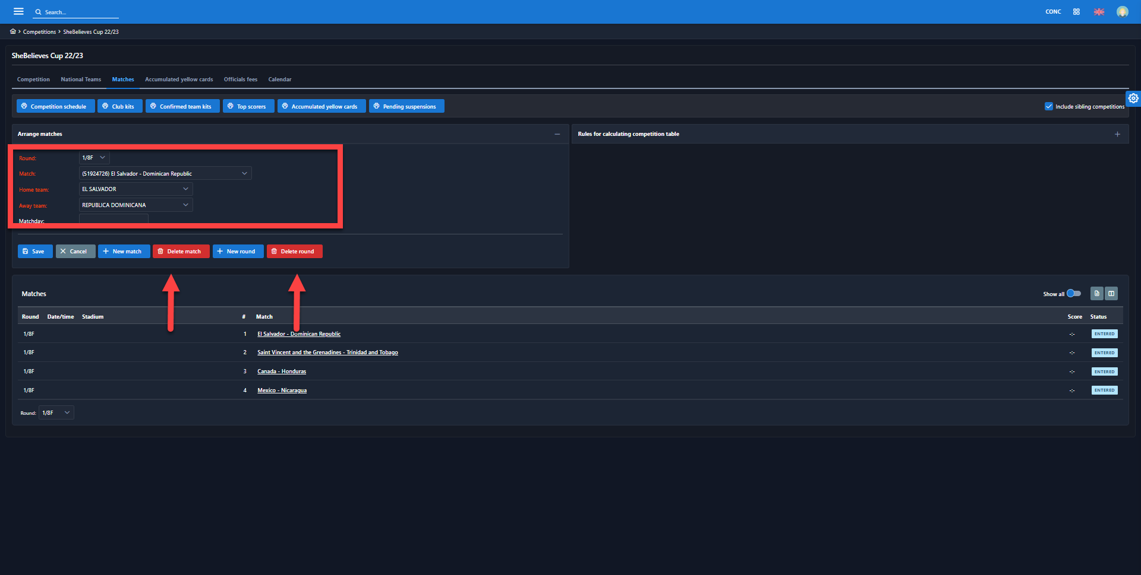The image size is (1141, 575).
Task: Expand Rules for calculating competition table
Action: click(1117, 134)
